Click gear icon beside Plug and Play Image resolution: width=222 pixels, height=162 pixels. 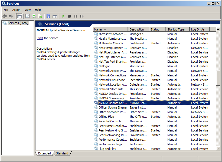click(x=96, y=148)
